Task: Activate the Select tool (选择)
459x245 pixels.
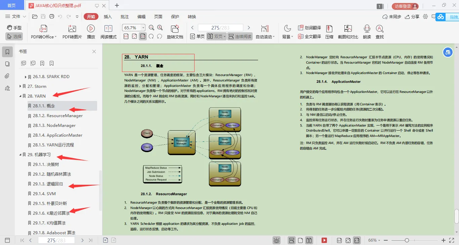Action: [14, 36]
